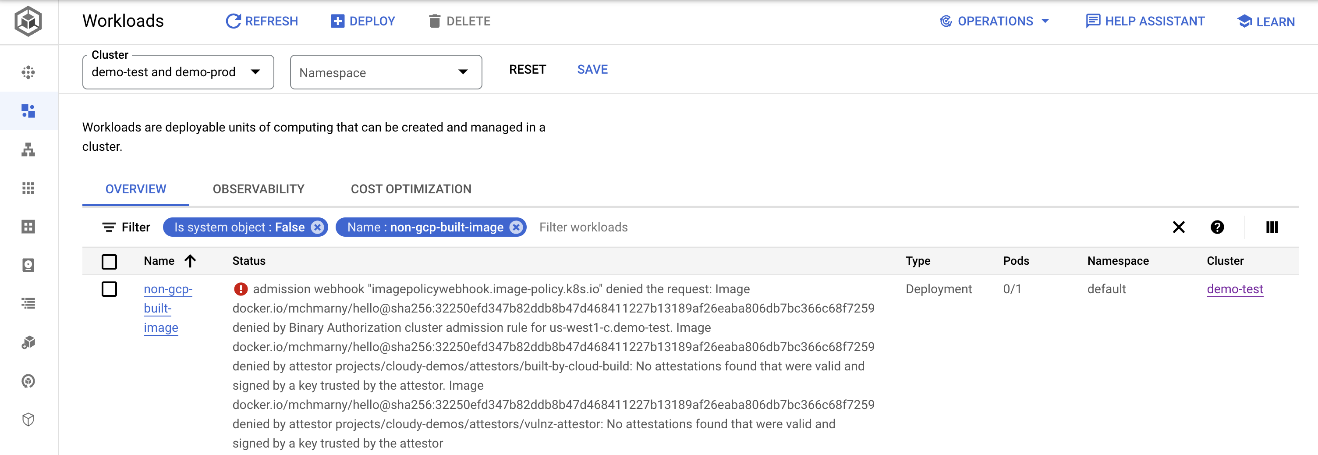Click the Type column header
The width and height of the screenshot is (1318, 455).
[x=918, y=261]
